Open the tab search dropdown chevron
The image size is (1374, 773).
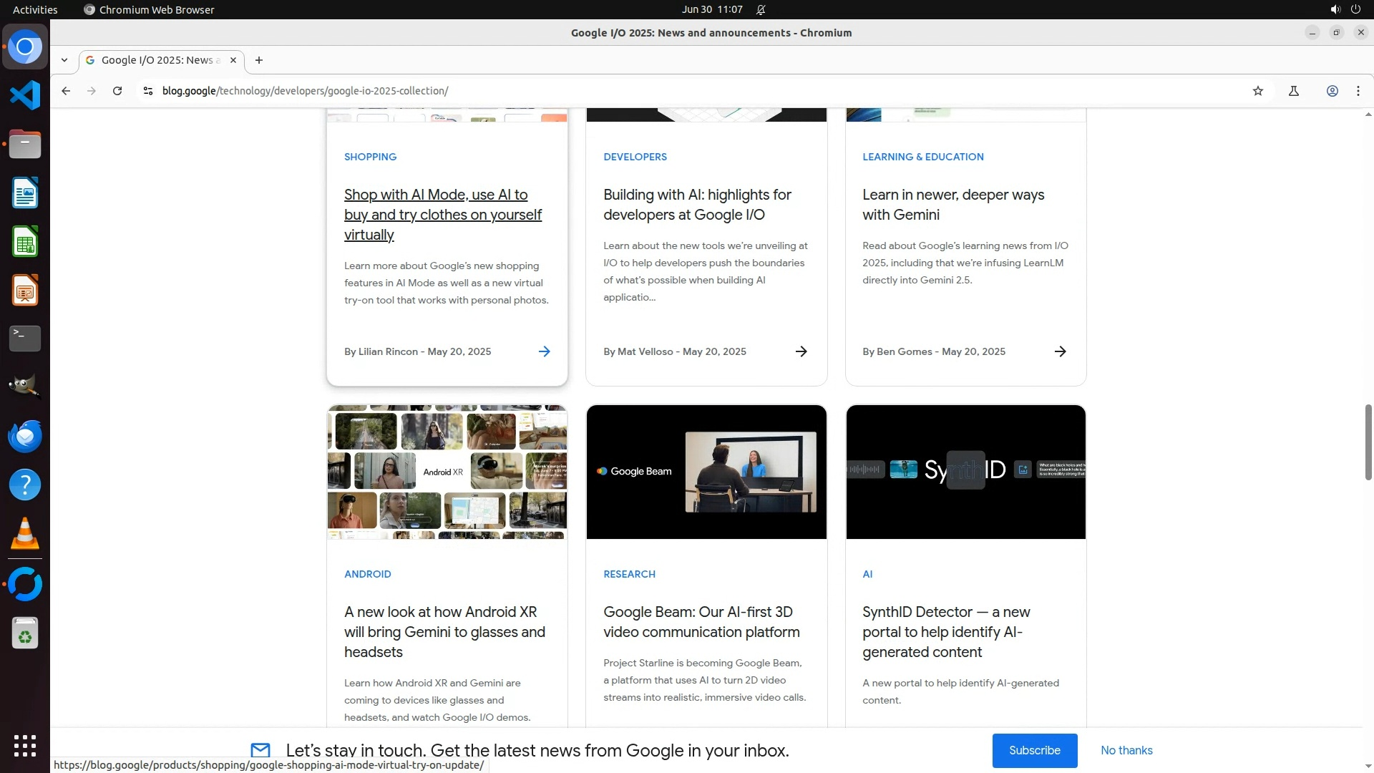coord(64,60)
